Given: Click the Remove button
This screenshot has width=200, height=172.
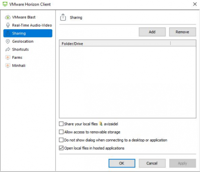Looking at the screenshot, I should (183, 32).
